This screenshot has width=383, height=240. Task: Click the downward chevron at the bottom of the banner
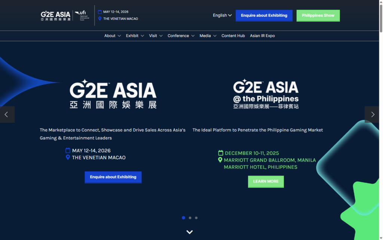(189, 231)
